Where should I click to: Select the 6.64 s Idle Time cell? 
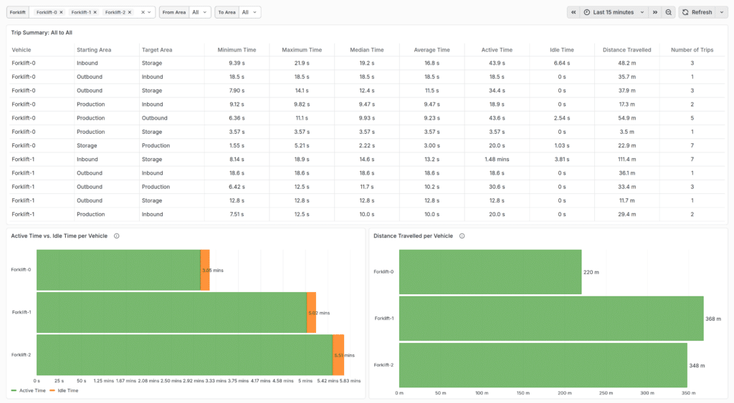click(x=562, y=63)
